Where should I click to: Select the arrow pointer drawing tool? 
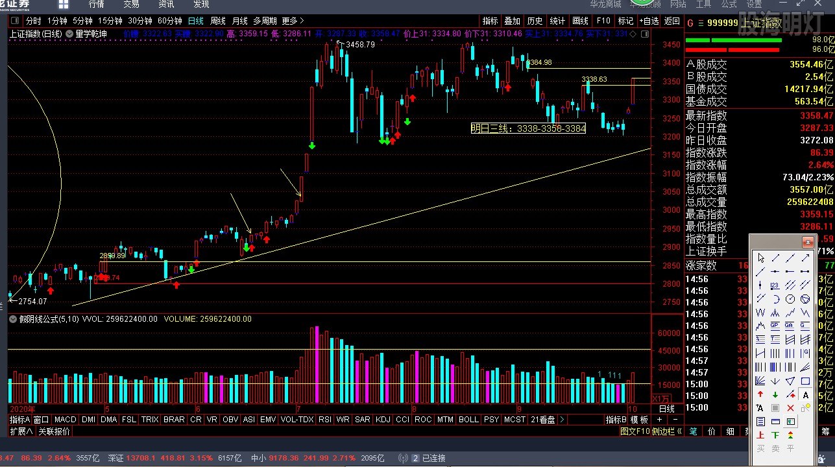pyautogui.click(x=761, y=258)
